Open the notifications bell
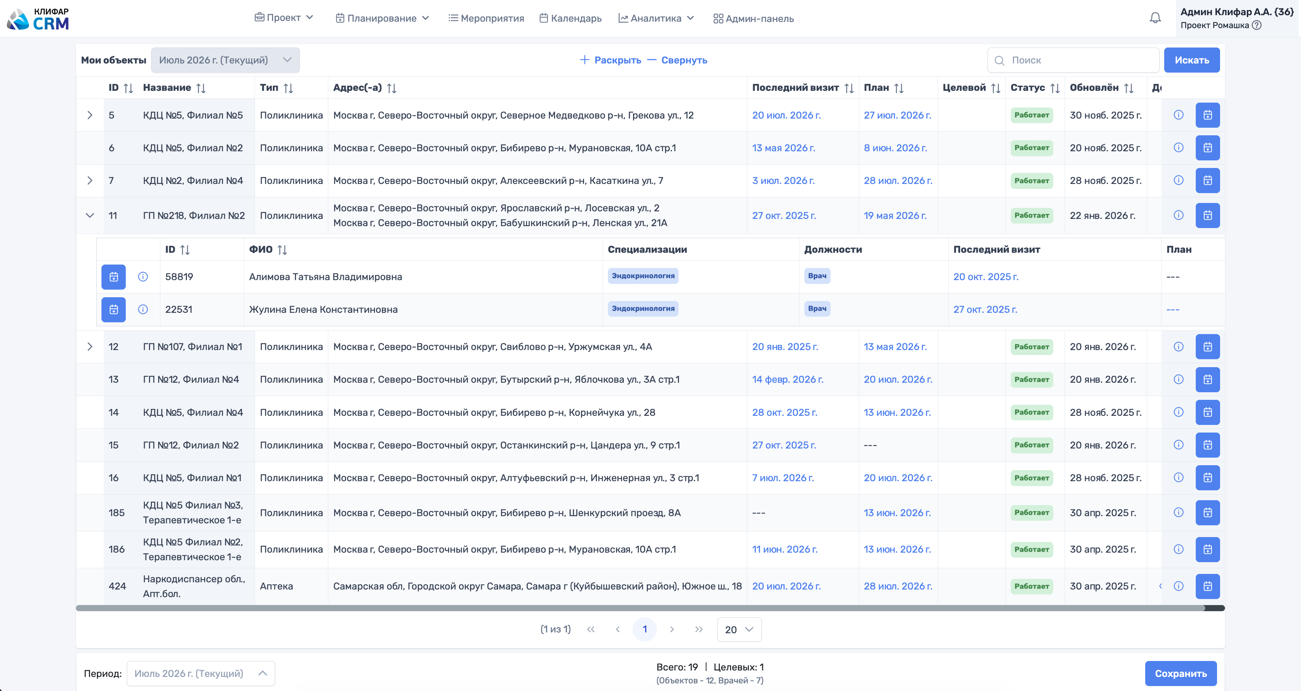Viewport: 1301px width, 691px height. 1155,18
